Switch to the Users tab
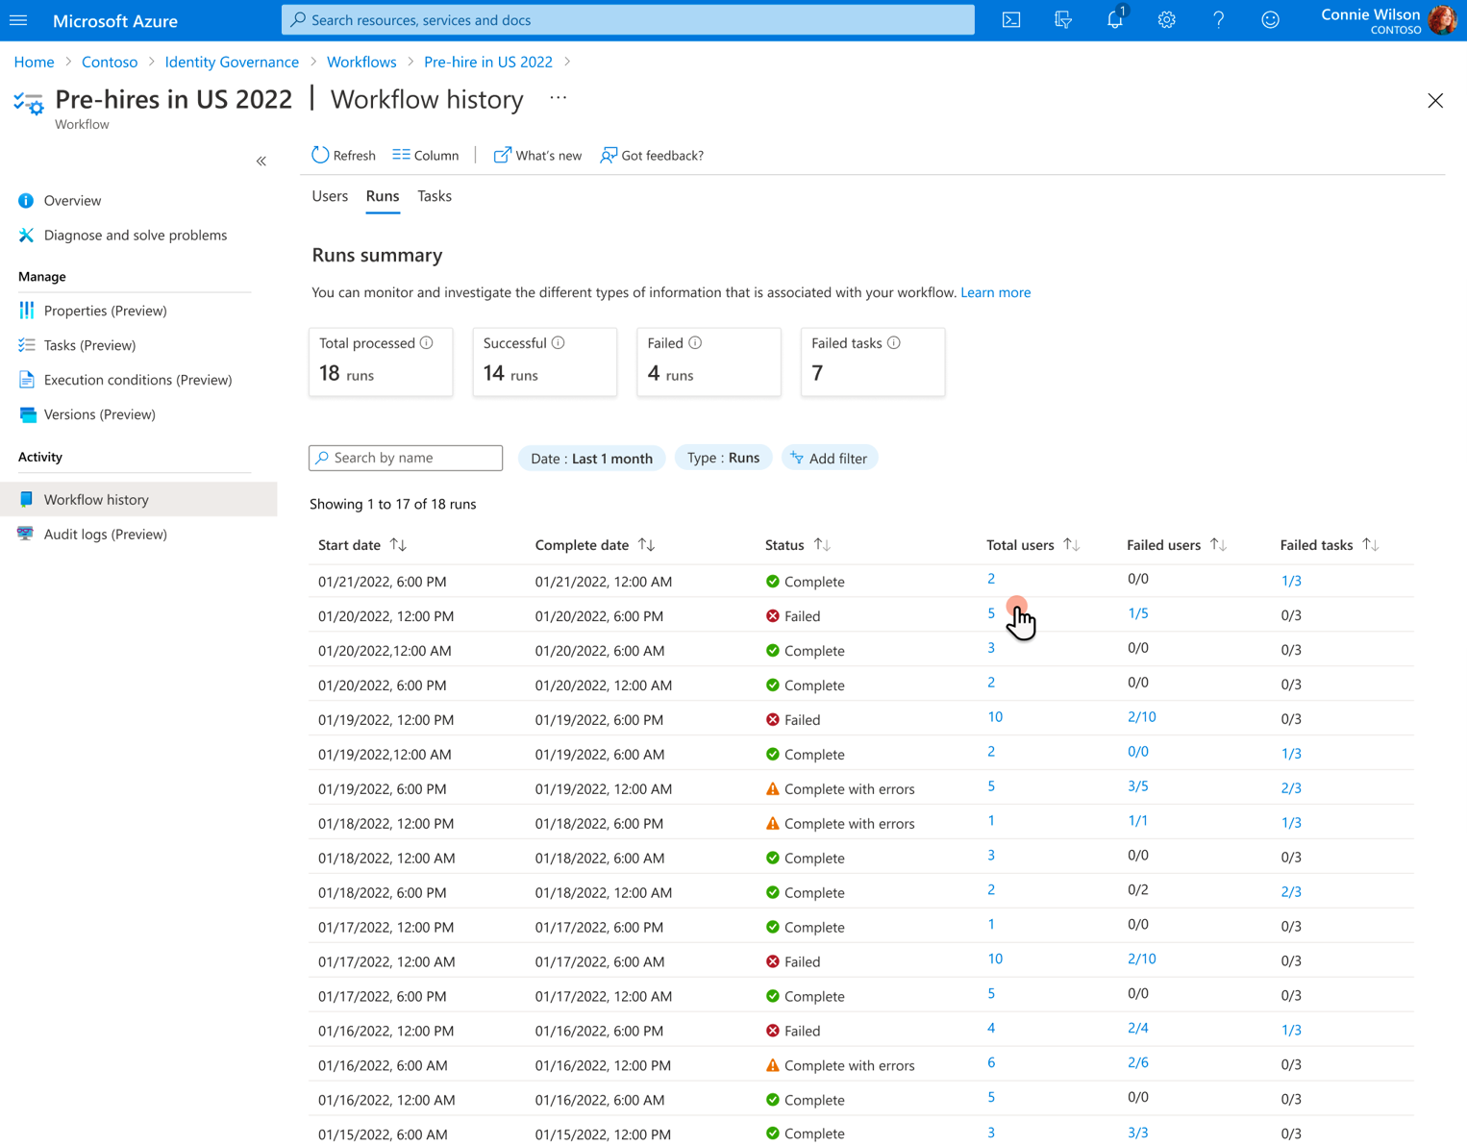 (x=330, y=196)
